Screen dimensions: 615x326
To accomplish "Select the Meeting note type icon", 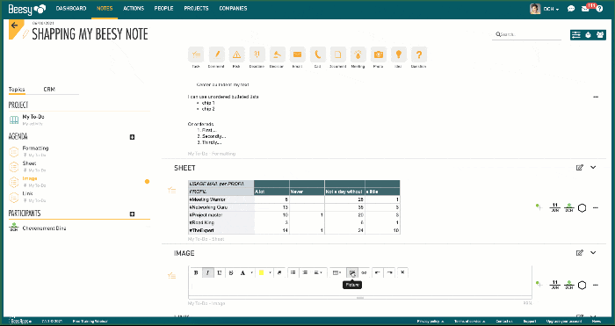I will tap(358, 54).
